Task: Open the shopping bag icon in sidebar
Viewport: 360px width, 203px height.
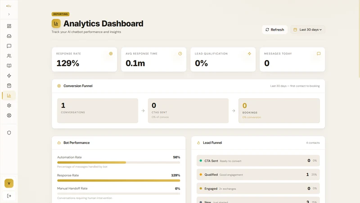Action: (x=9, y=86)
